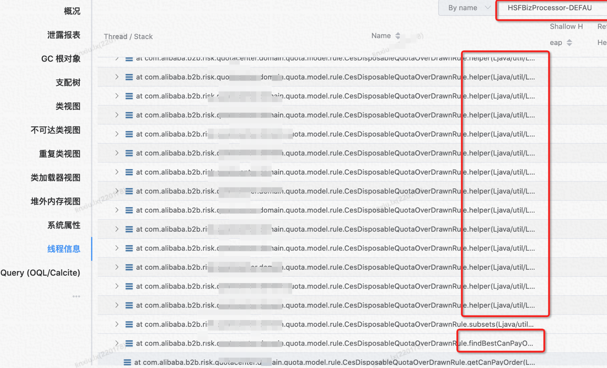Viewport: 607px width, 368px height.
Task: Click the stack icon beside findBestCanPayO frame
Action: point(129,344)
